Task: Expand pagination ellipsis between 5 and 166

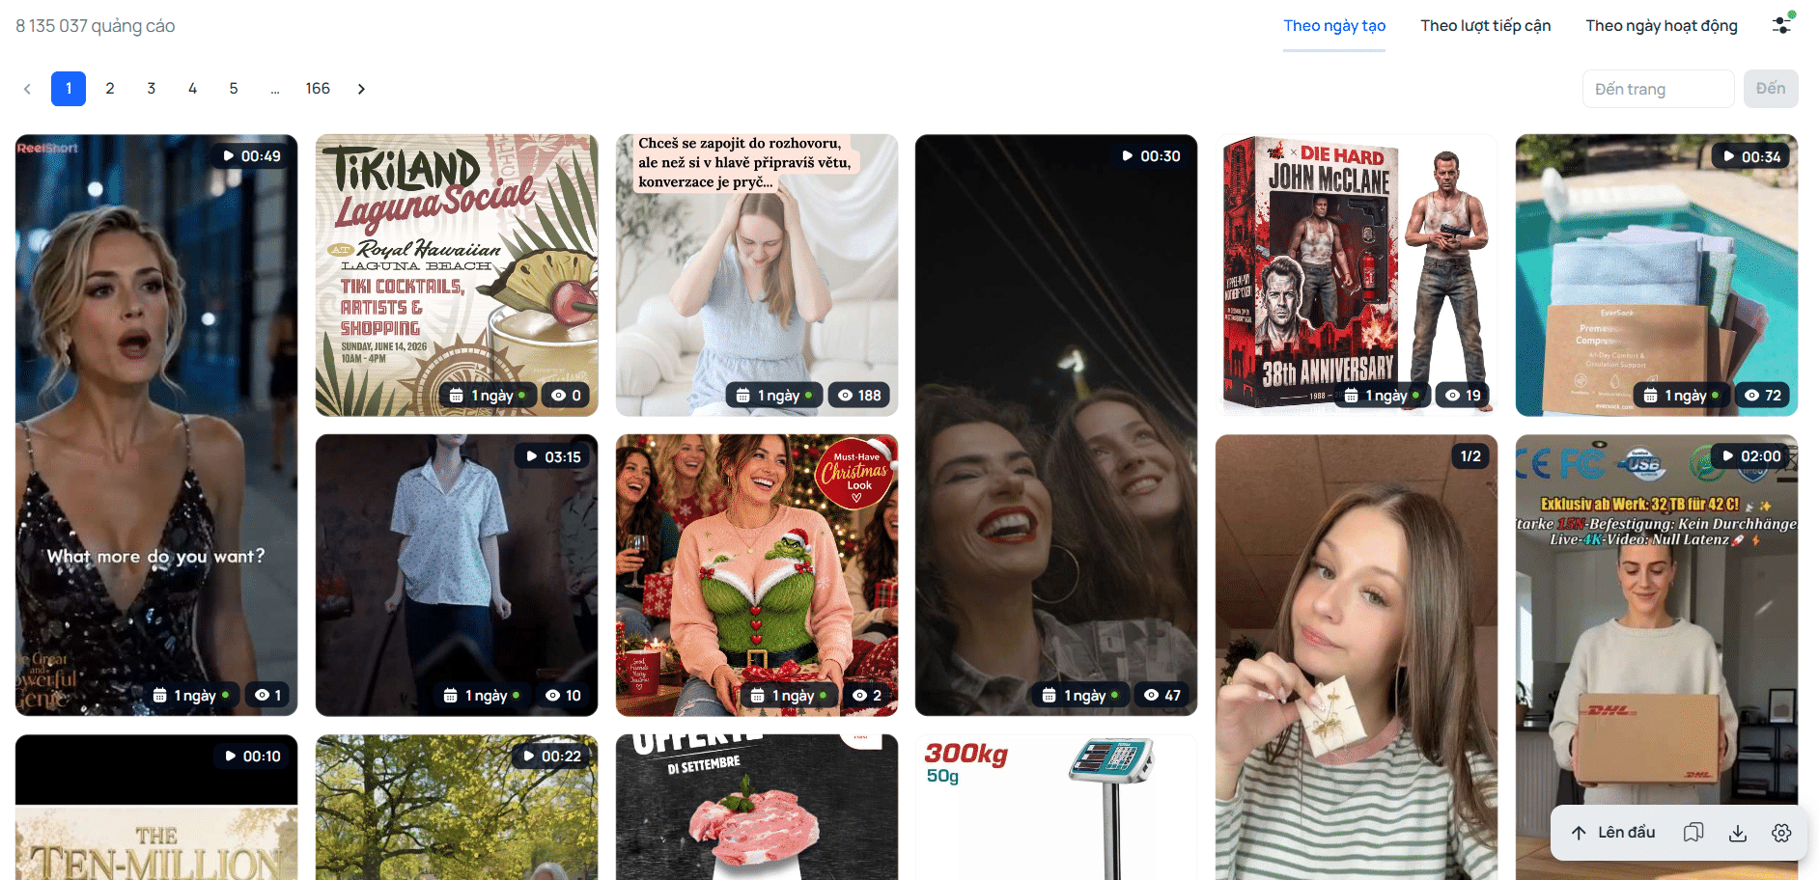Action: [x=275, y=89]
